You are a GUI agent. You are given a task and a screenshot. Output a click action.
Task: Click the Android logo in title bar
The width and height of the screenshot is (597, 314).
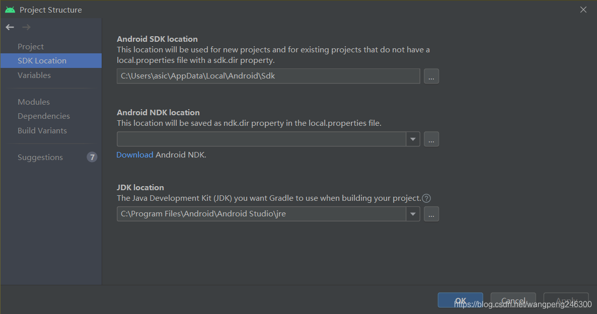coord(10,10)
